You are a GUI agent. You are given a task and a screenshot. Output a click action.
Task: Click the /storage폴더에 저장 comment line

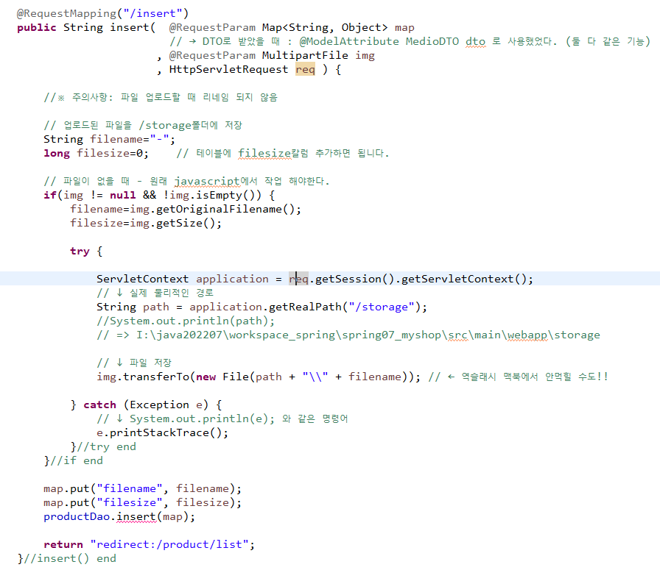143,125
